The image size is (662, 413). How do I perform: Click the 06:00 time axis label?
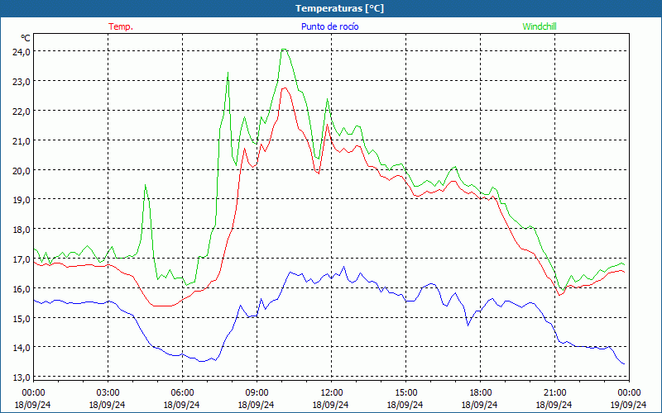tap(182, 393)
